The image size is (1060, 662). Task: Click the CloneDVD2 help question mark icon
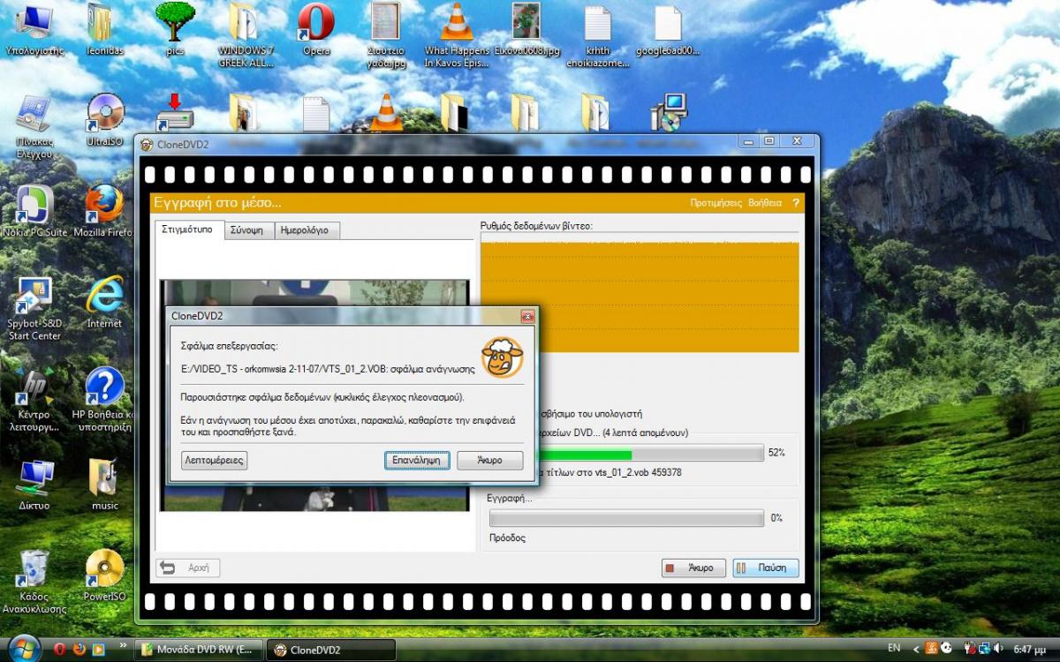point(795,203)
